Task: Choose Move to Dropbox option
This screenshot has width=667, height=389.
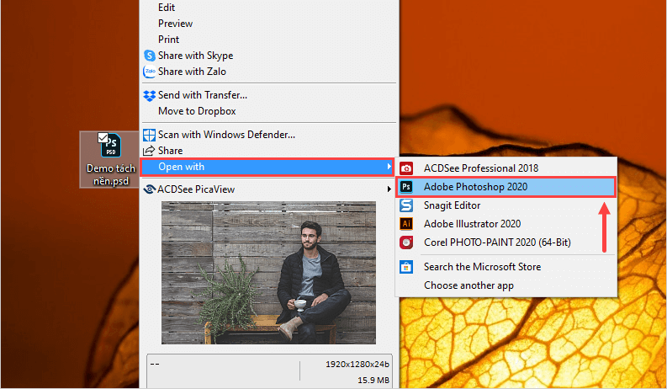Action: pyautogui.click(x=197, y=111)
